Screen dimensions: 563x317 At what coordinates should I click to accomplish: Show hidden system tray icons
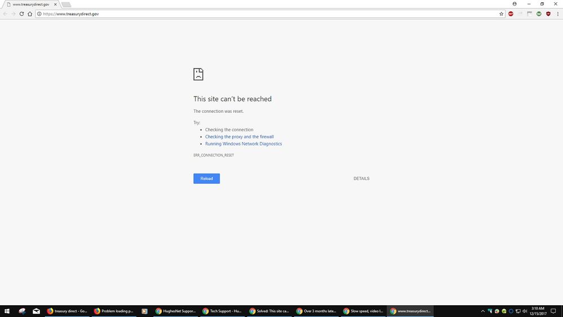[482, 311]
